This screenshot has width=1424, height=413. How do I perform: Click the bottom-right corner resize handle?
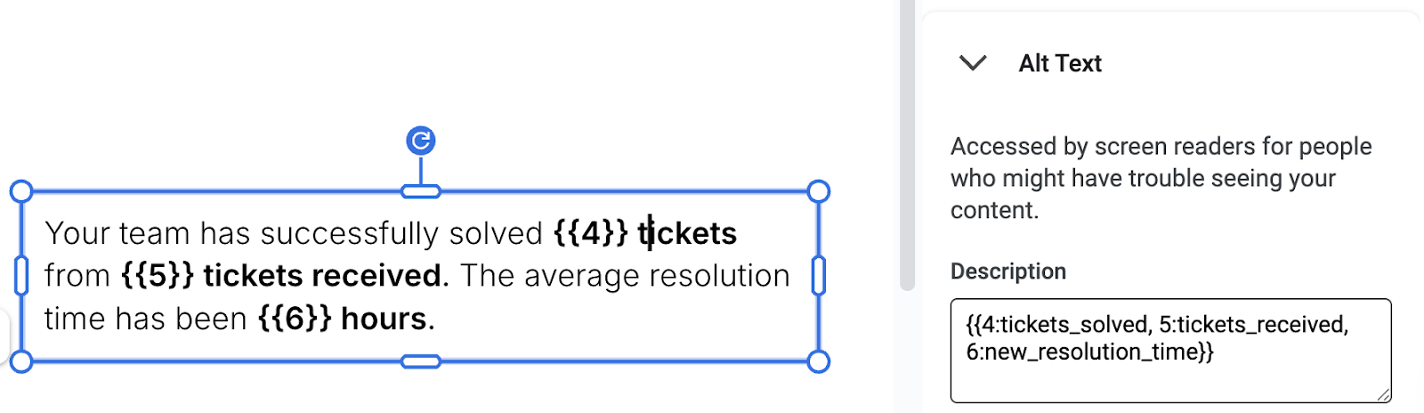[819, 361]
